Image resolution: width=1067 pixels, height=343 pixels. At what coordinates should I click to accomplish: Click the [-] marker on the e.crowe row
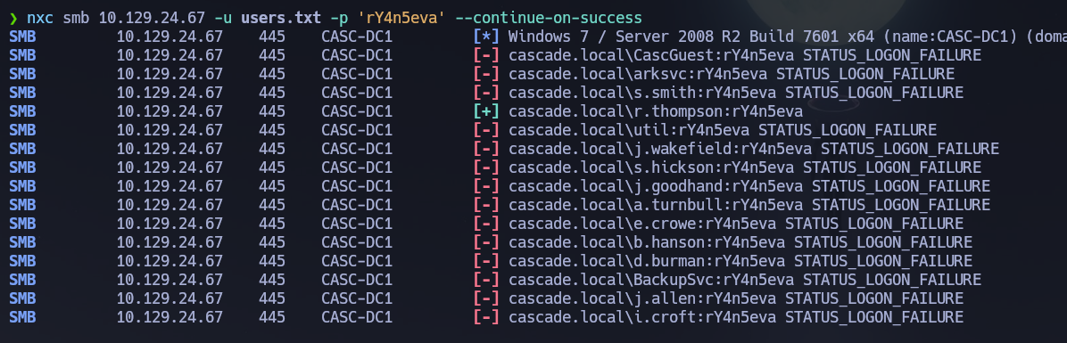point(486,224)
